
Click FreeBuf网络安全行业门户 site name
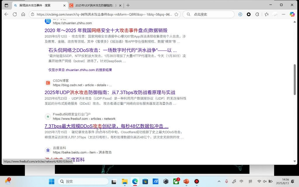(72, 114)
